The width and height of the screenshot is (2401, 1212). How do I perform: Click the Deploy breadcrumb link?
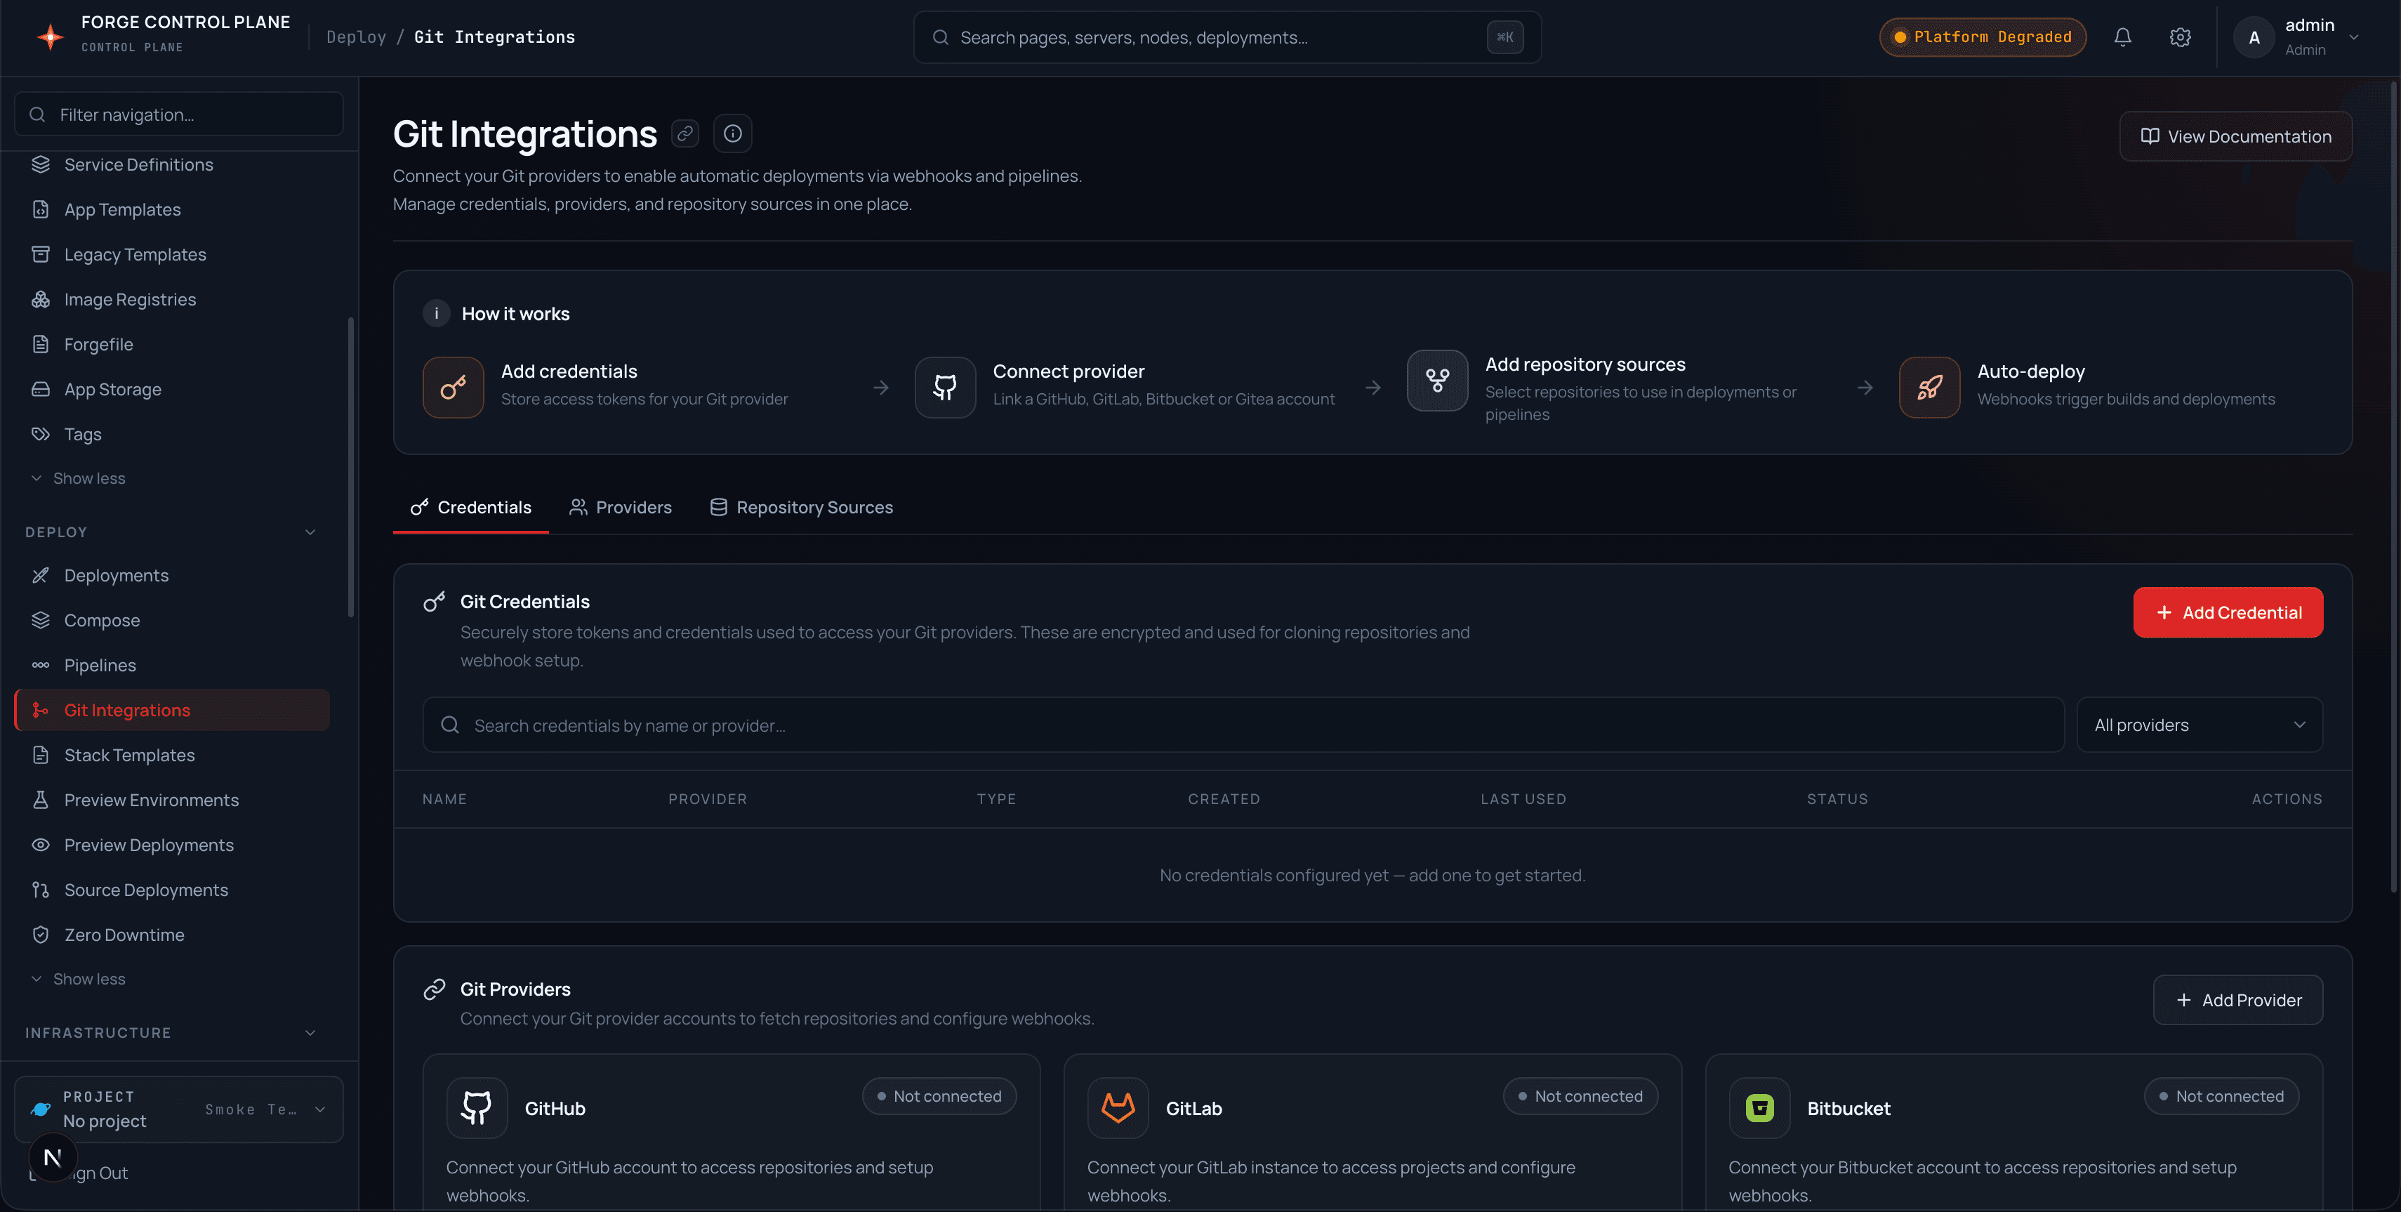coord(356,37)
